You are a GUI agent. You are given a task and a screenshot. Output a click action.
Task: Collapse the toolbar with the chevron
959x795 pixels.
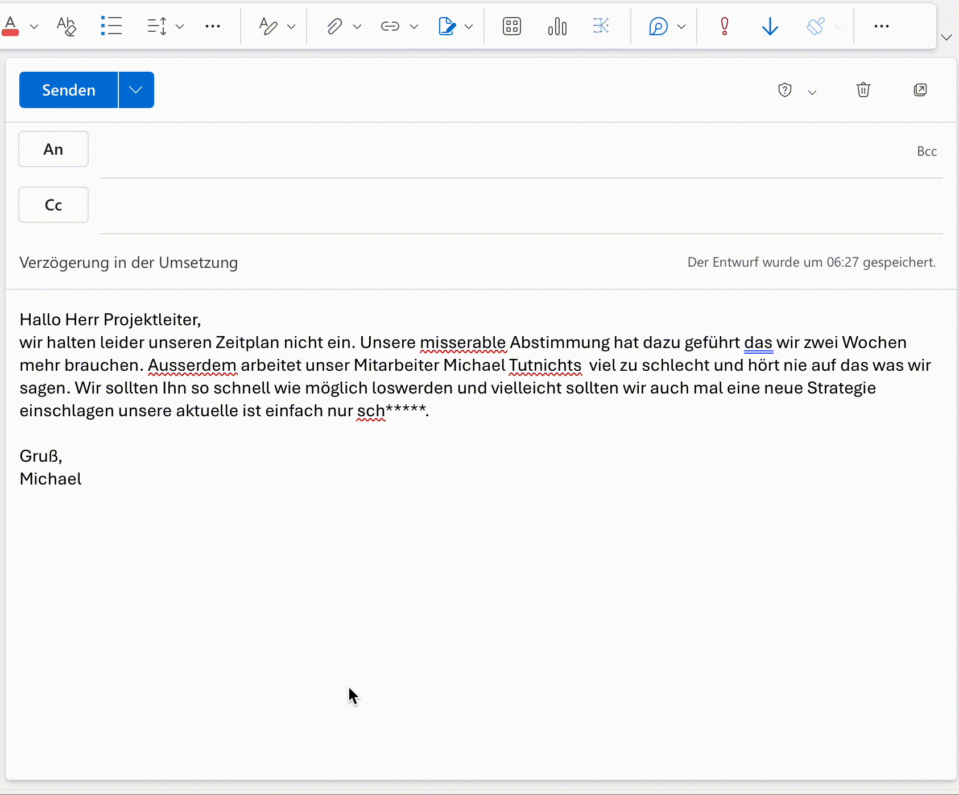point(947,38)
